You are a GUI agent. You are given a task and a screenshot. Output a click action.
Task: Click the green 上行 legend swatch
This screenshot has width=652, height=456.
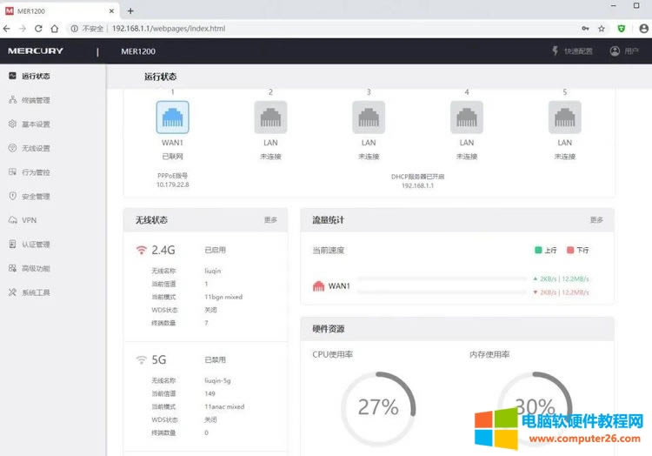click(539, 250)
